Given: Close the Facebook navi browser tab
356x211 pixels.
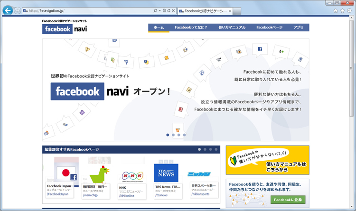Looking at the screenshot, I should 230,11.
